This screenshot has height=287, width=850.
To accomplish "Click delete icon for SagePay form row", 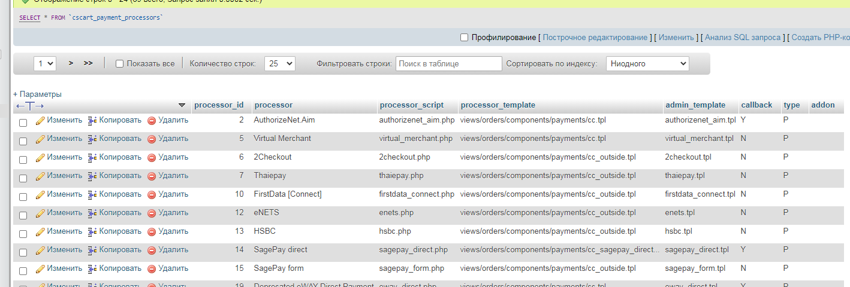I will click(152, 268).
